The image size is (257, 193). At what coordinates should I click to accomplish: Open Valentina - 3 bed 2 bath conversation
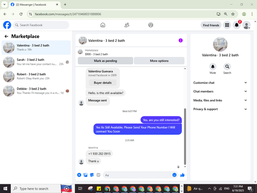(36, 47)
